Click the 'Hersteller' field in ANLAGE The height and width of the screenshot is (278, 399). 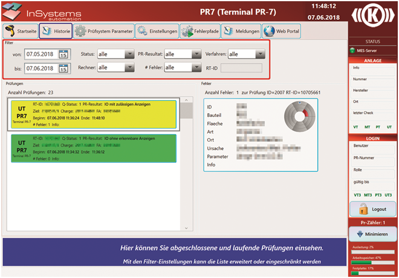point(373,93)
